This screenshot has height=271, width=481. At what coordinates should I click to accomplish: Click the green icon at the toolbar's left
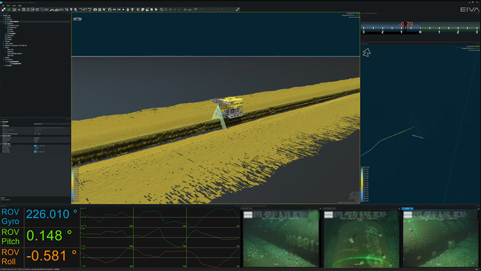(9, 9)
